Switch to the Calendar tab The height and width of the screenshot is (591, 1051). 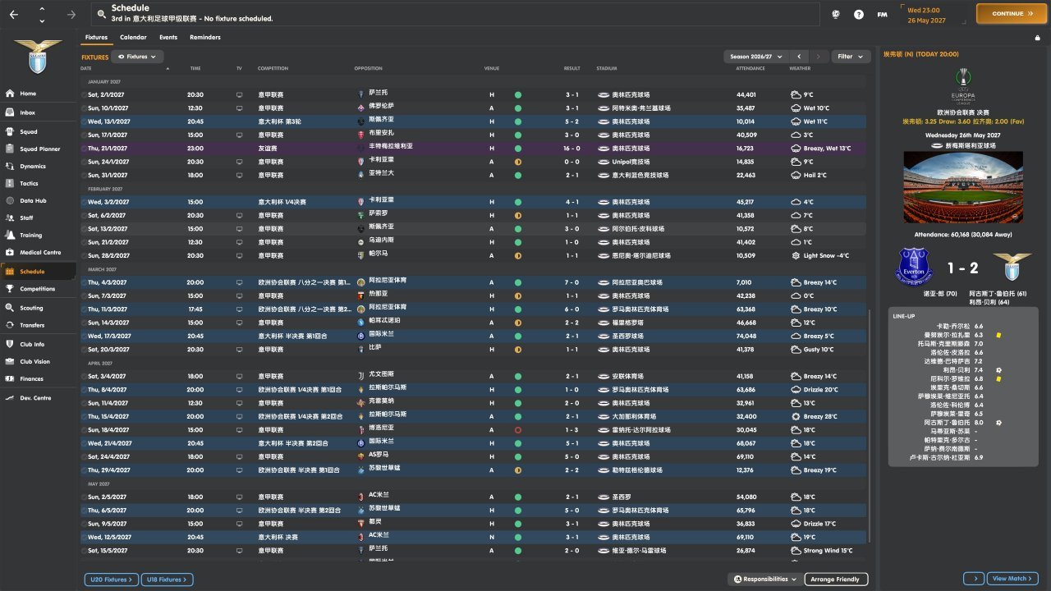click(133, 37)
